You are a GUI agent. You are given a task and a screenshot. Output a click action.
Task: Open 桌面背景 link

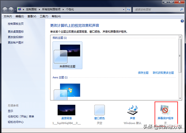[x=66, y=118]
